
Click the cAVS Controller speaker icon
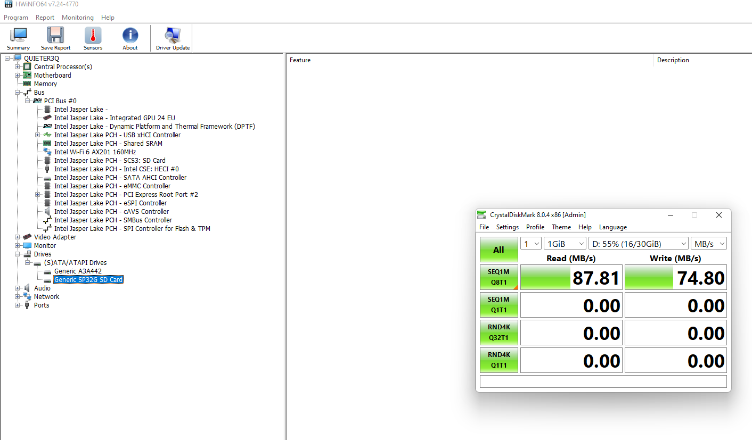click(47, 211)
